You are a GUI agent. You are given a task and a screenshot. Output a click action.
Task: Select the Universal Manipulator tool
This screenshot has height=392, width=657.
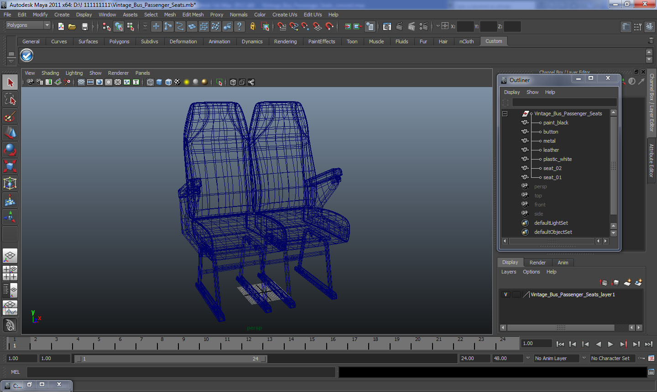click(10, 184)
